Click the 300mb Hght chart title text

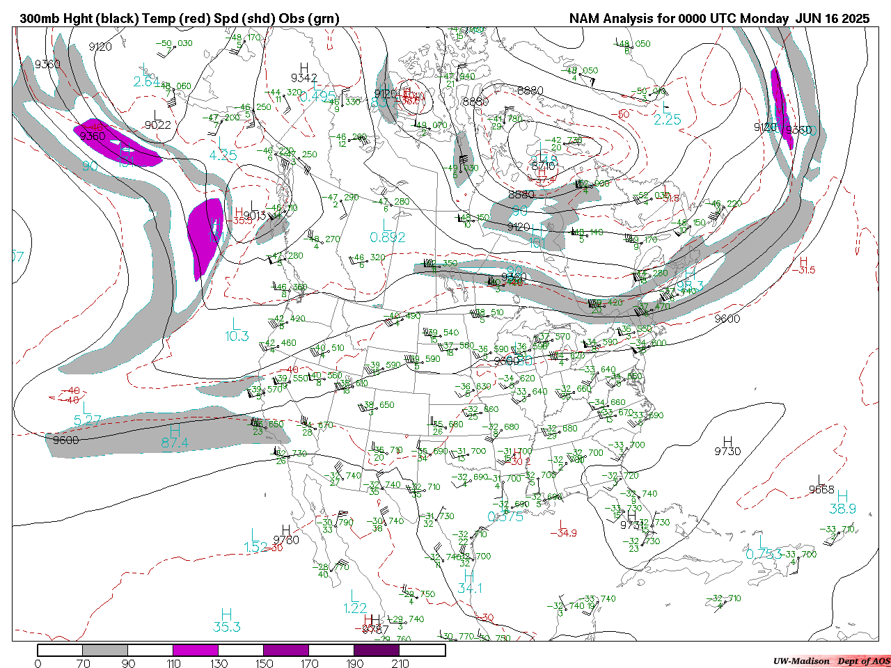point(179,19)
